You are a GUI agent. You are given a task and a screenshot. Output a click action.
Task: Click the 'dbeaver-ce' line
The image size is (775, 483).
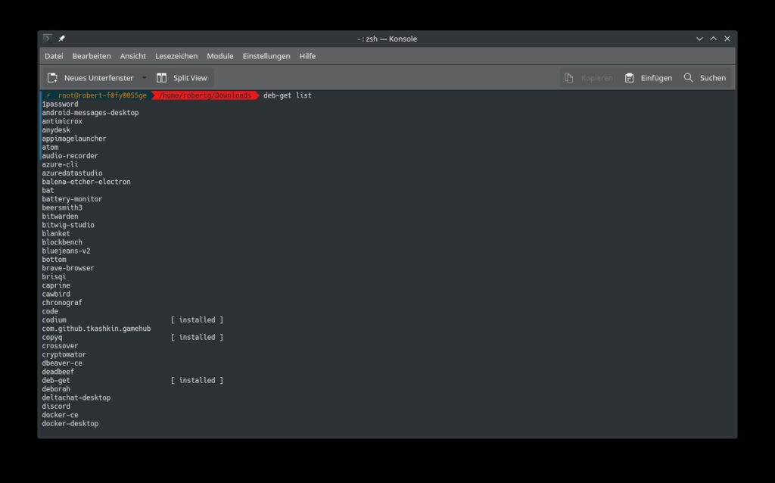click(62, 363)
